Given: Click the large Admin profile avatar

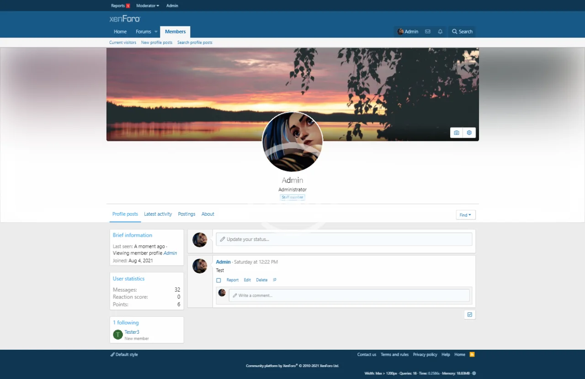Looking at the screenshot, I should point(292,142).
